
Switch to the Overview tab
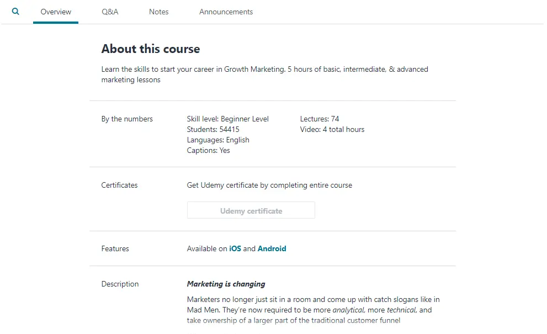click(x=56, y=12)
